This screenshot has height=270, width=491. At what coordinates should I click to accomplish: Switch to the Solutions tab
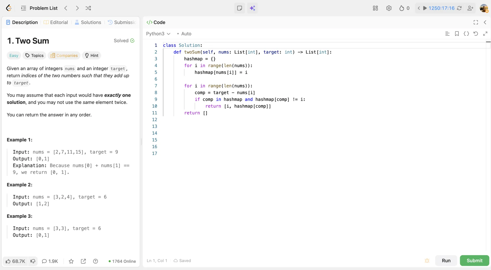click(x=88, y=22)
